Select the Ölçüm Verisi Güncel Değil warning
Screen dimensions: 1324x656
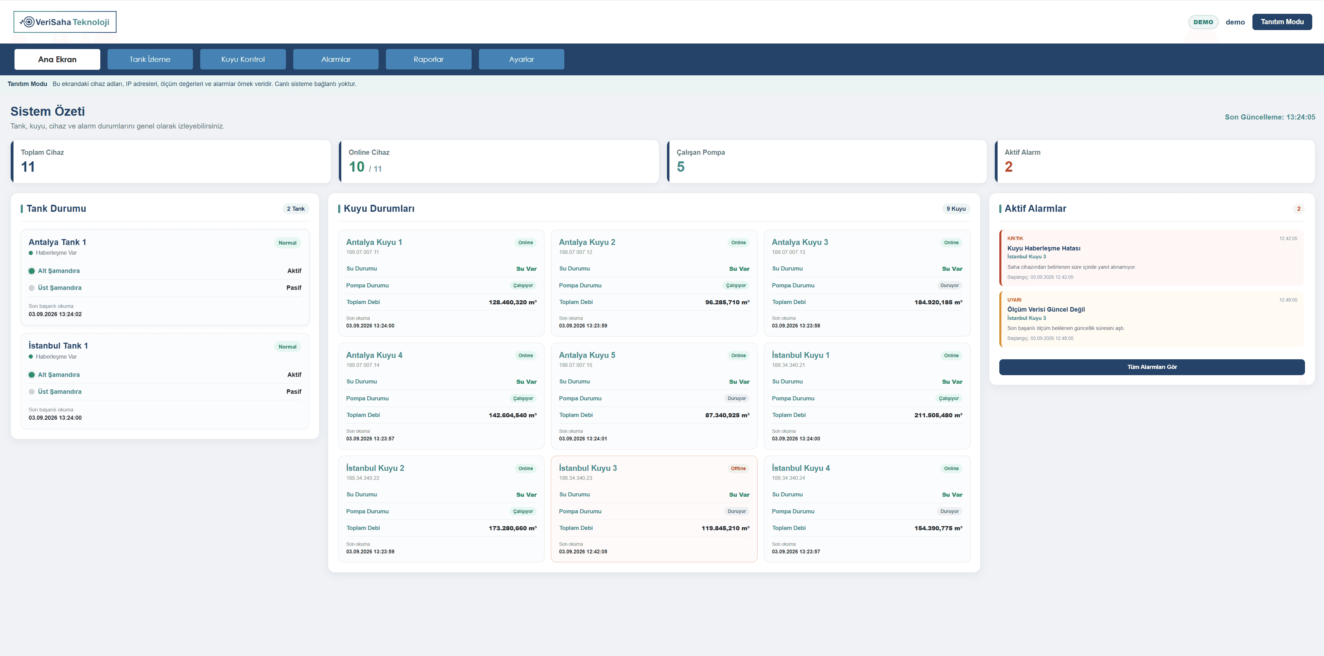point(1152,319)
